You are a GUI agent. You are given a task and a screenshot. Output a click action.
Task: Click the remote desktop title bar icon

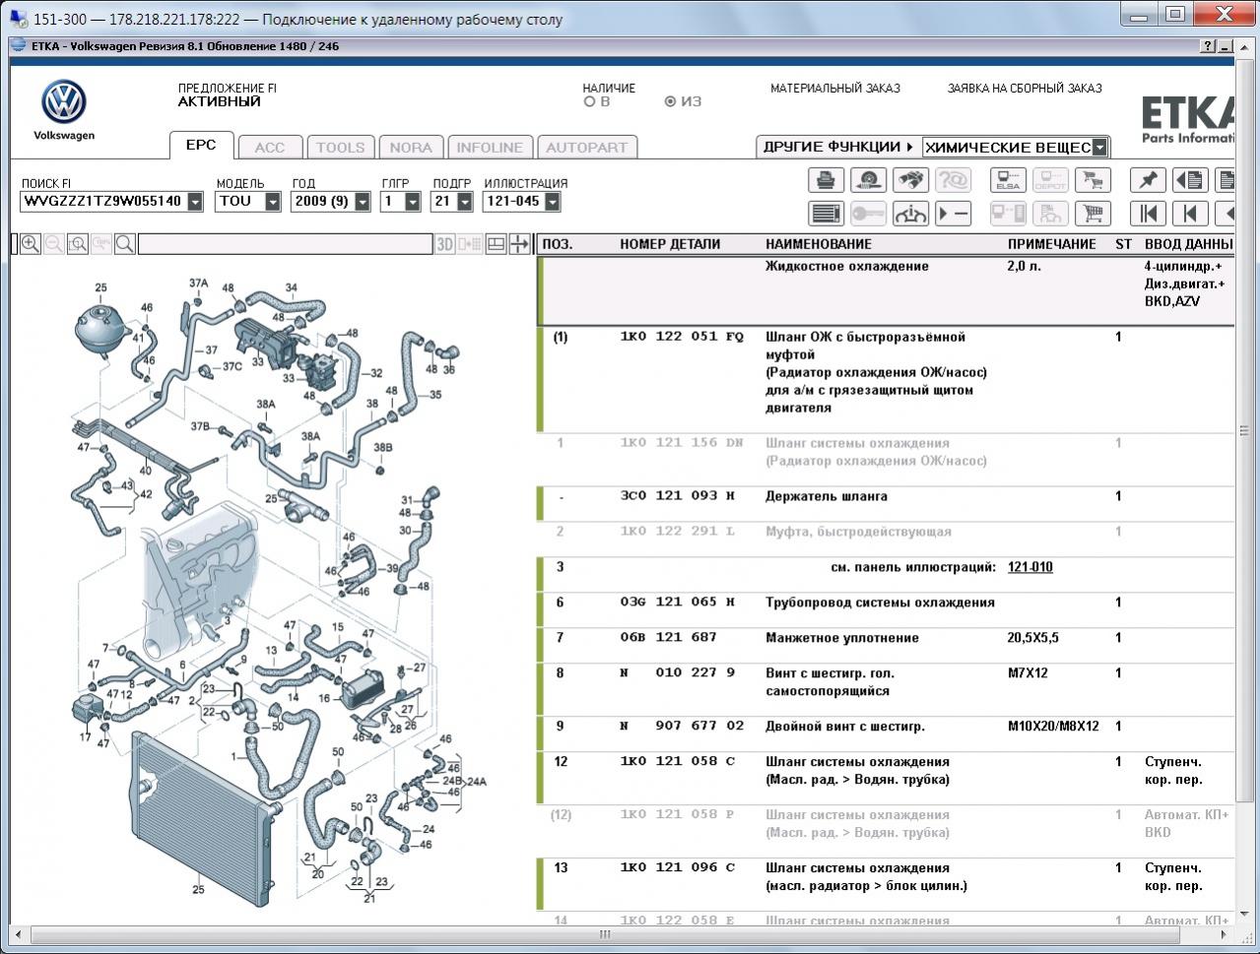coord(18,18)
